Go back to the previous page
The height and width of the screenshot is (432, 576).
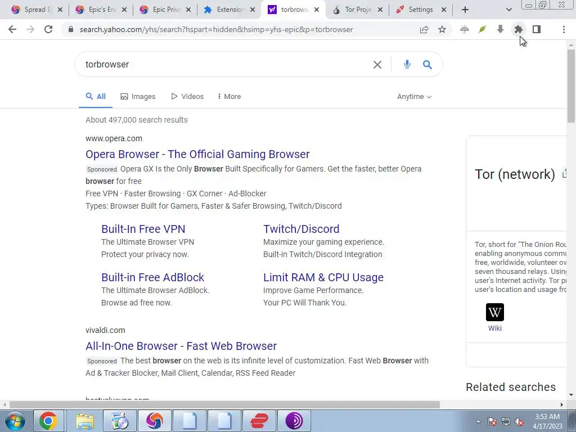[x=12, y=29]
